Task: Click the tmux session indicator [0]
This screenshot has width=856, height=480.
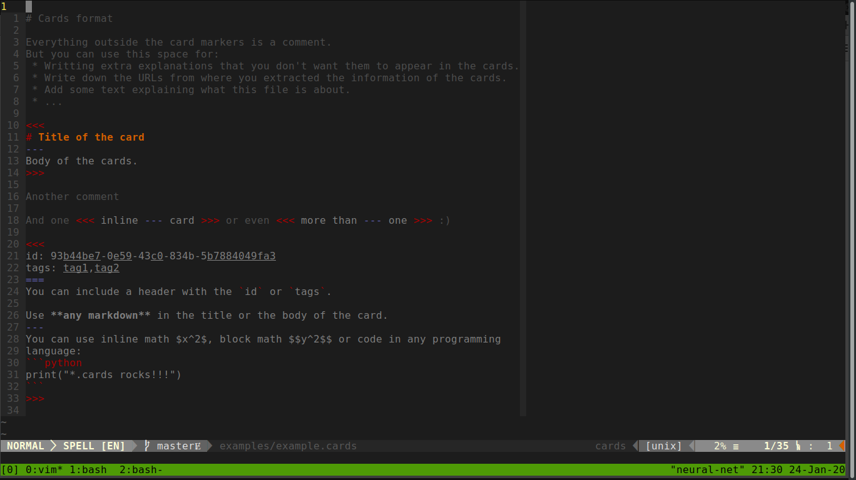Action: [x=10, y=469]
